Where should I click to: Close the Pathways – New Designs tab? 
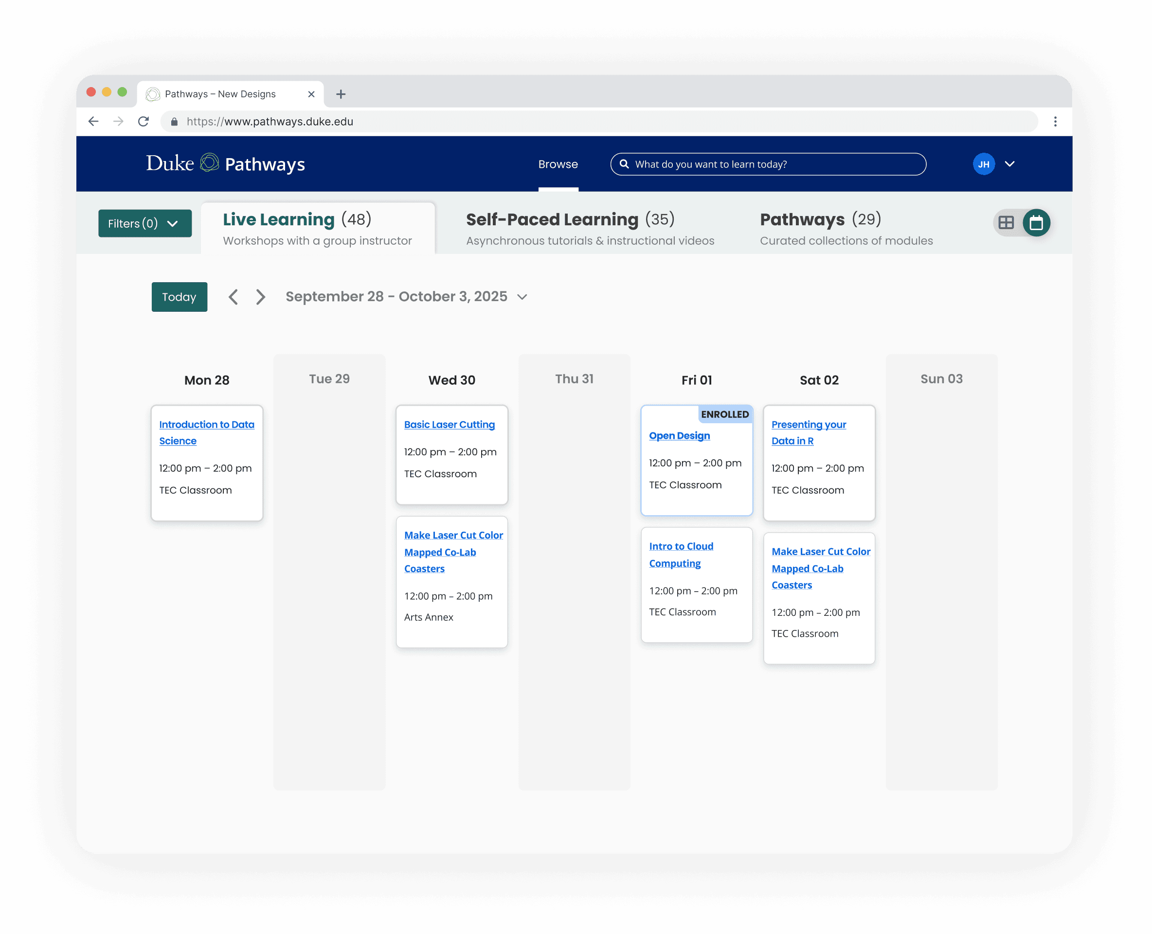(311, 94)
